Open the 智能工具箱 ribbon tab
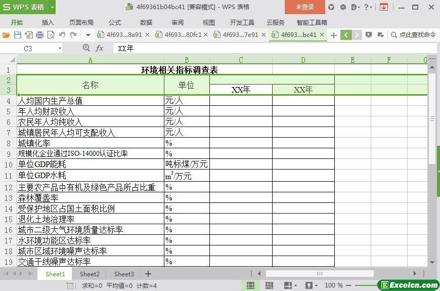 (x=312, y=22)
